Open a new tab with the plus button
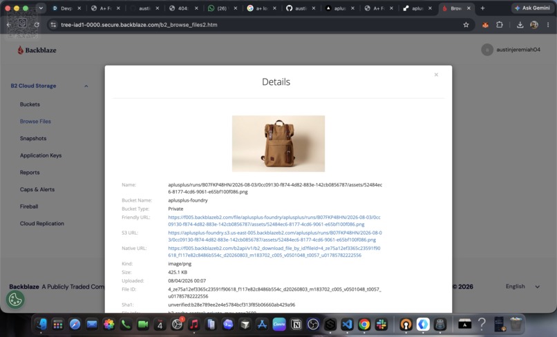The height and width of the screenshot is (337, 557). 482,8
